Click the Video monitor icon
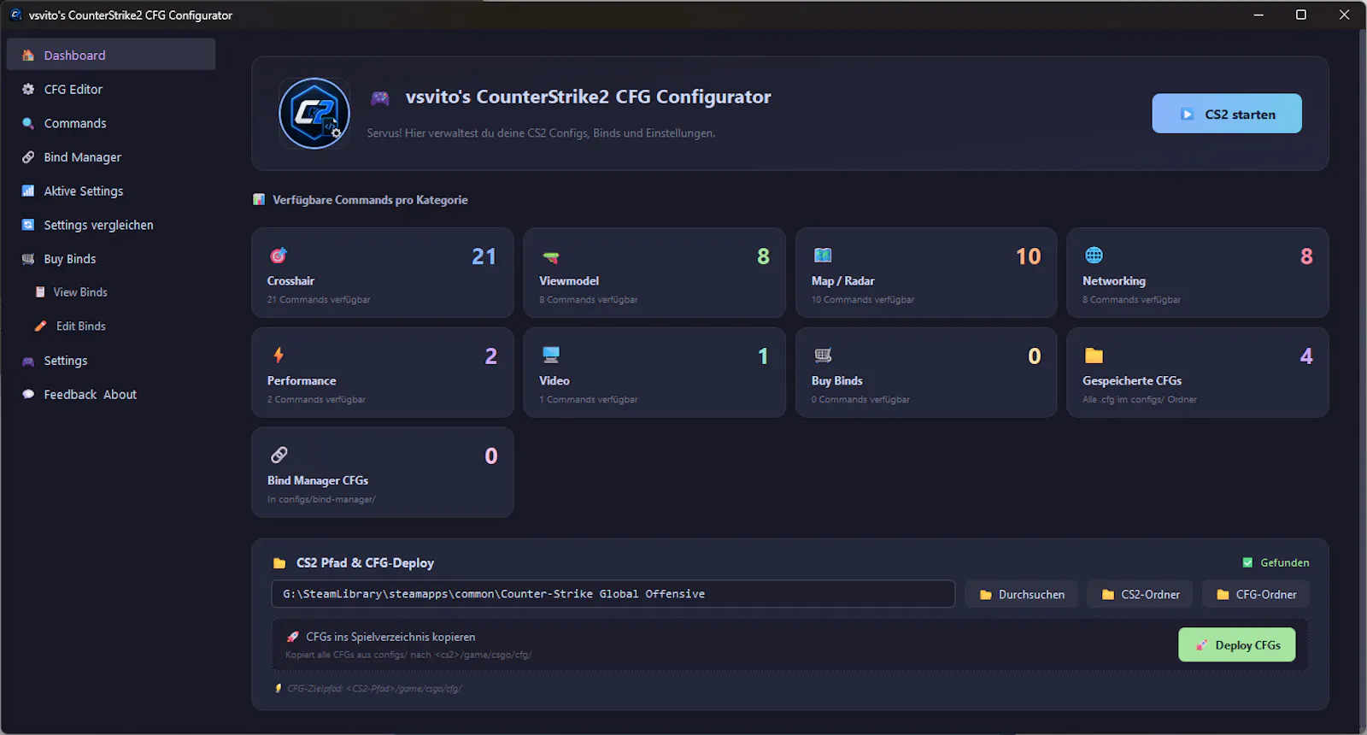Viewport: 1367px width, 735px height. coord(551,355)
